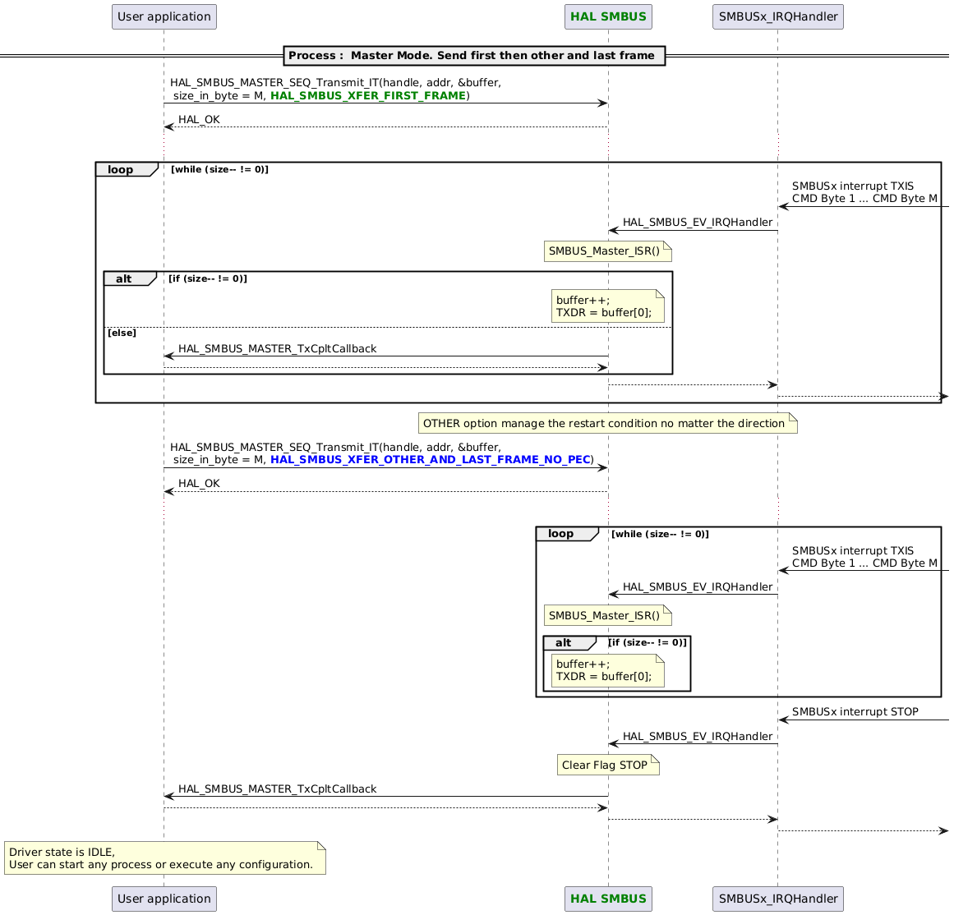Click the bottom User application footer label

pyautogui.click(x=164, y=899)
